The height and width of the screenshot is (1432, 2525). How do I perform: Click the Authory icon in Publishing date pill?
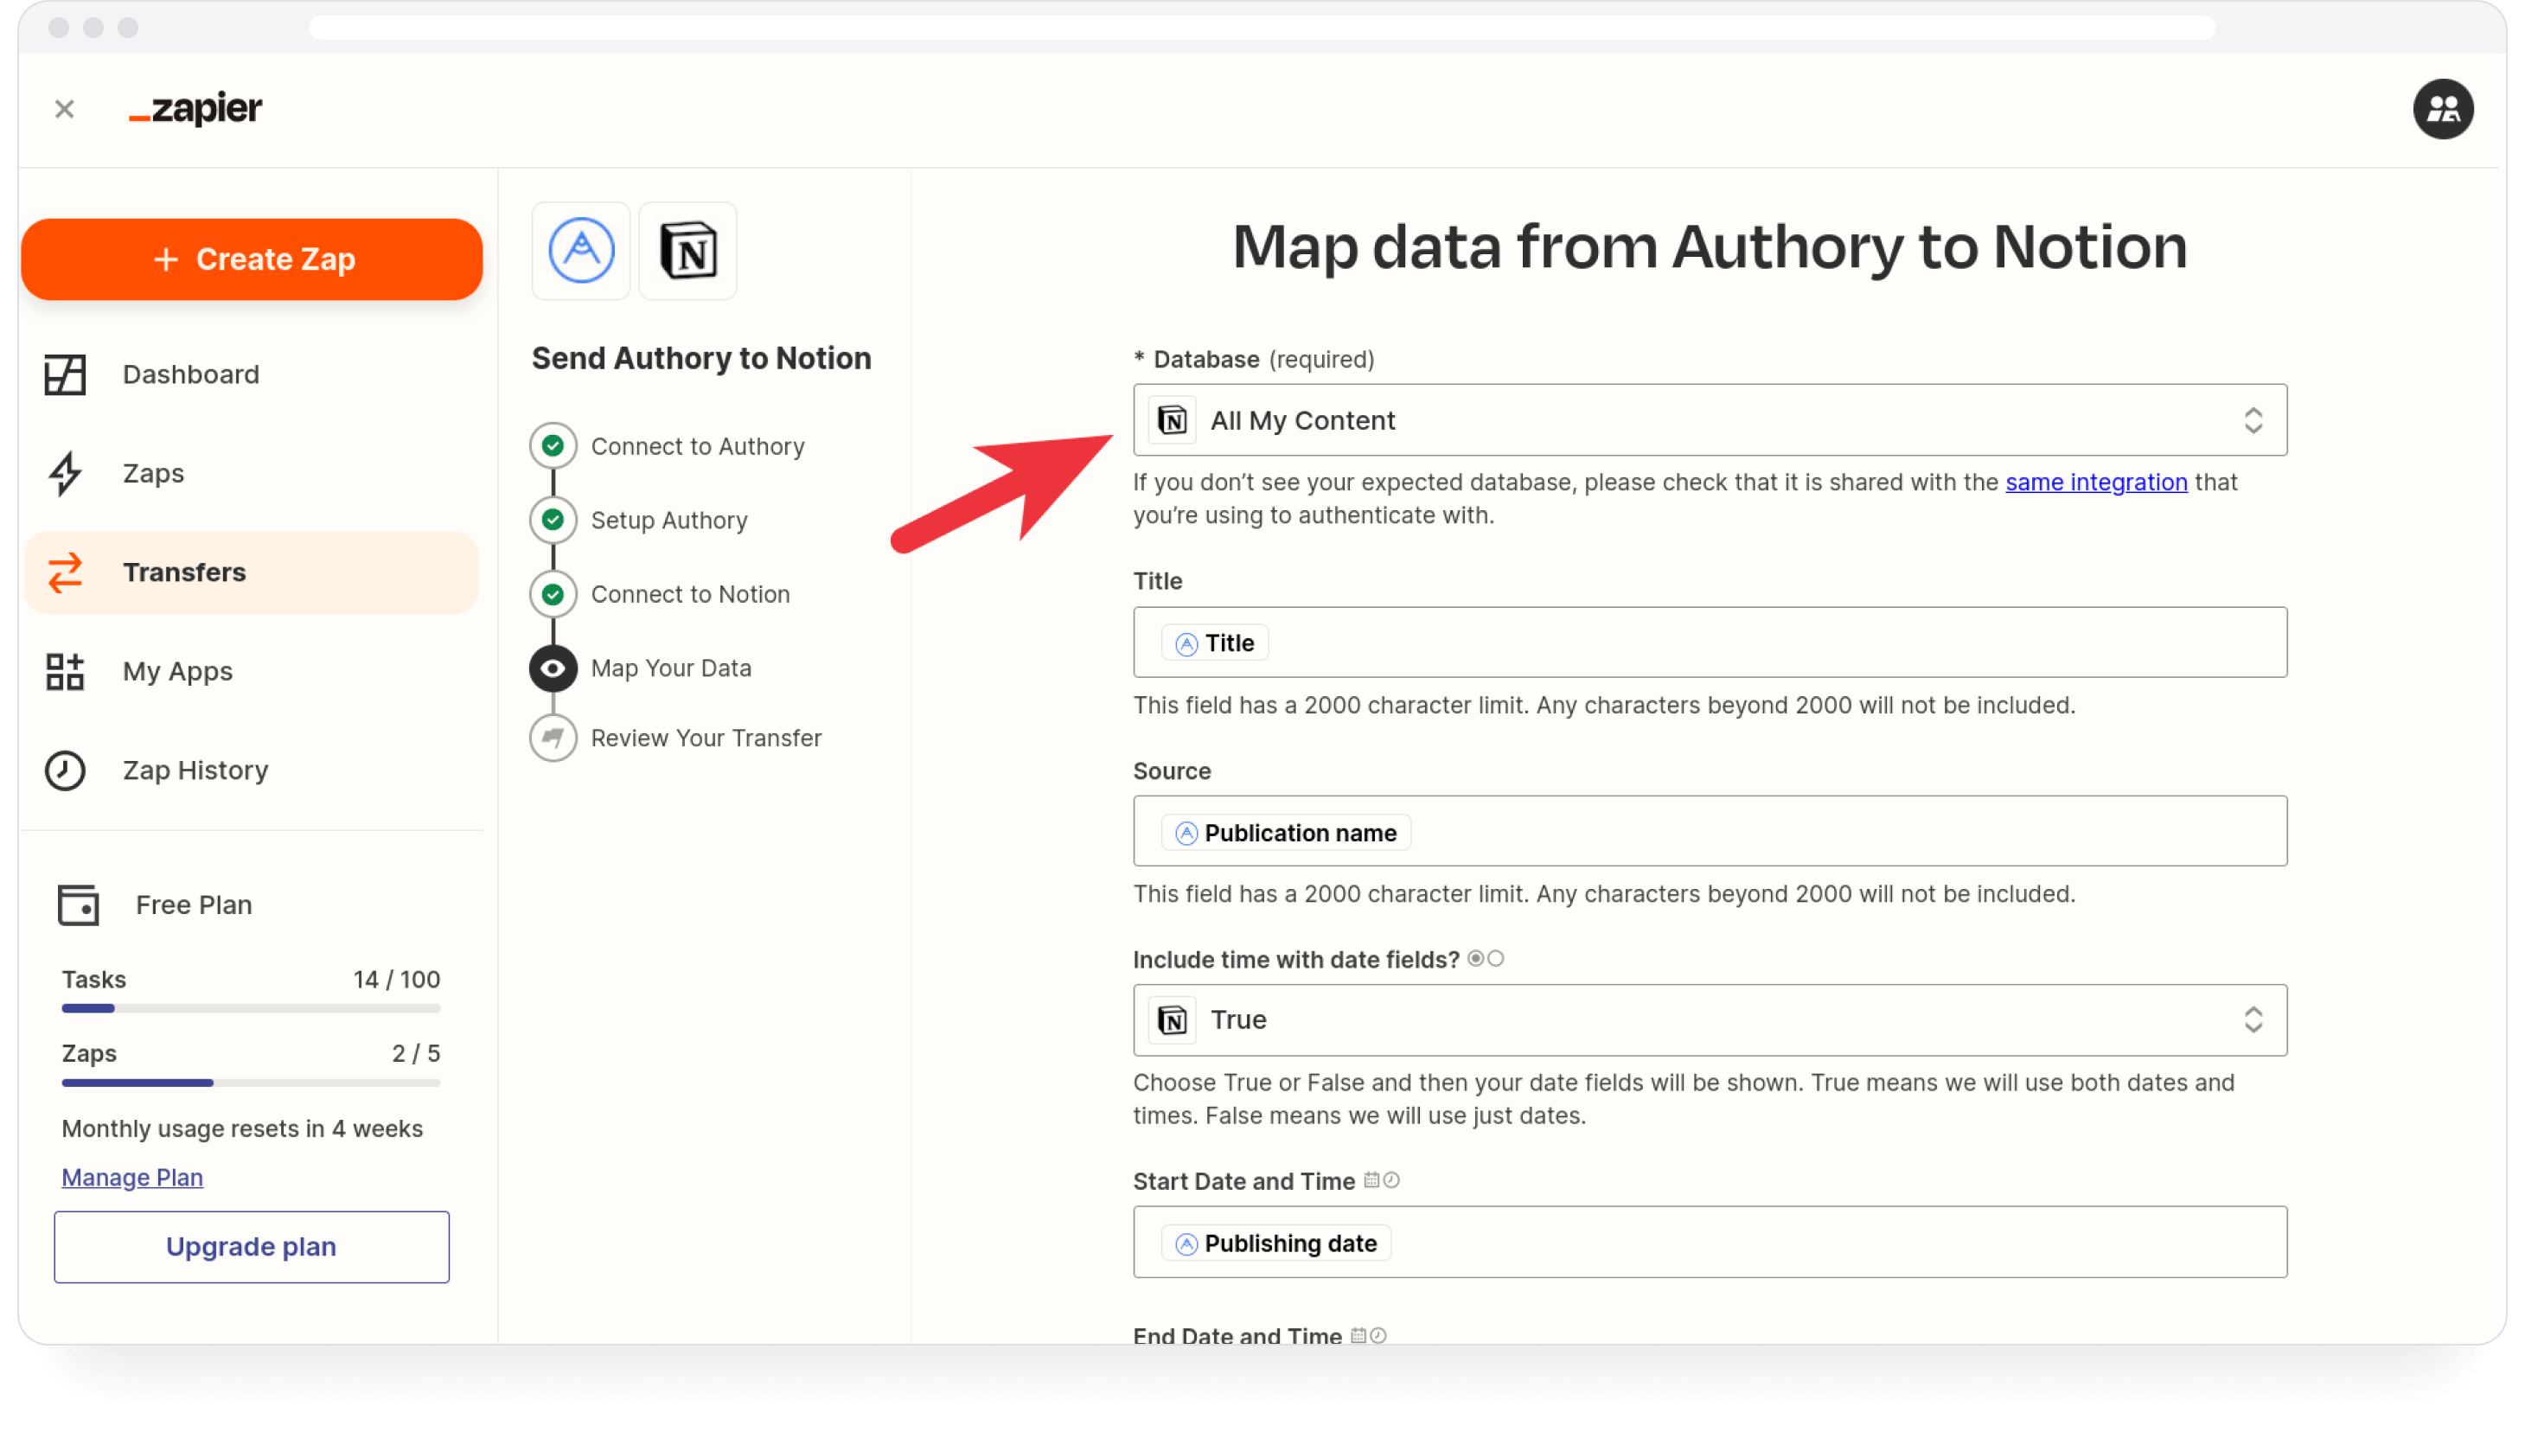coord(1186,1245)
